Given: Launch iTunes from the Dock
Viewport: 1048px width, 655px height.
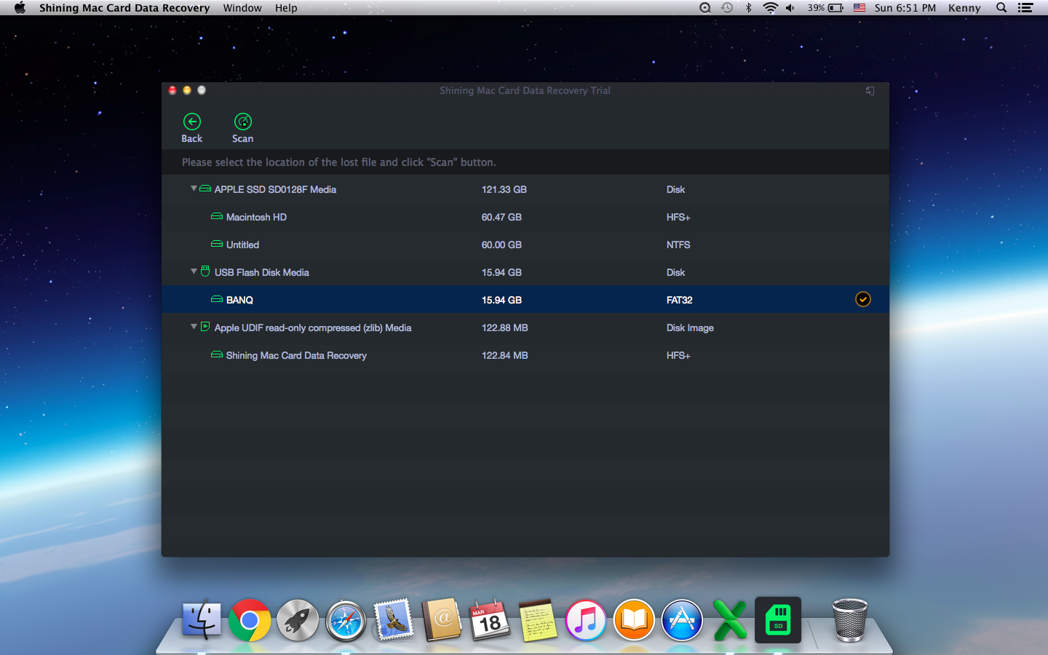Looking at the screenshot, I should pos(586,620).
